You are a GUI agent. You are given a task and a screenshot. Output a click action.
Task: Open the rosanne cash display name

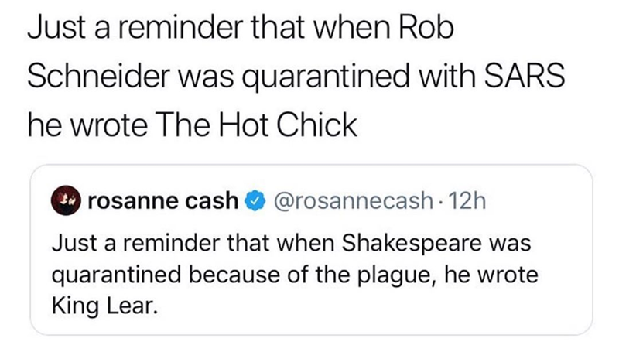click(x=163, y=202)
